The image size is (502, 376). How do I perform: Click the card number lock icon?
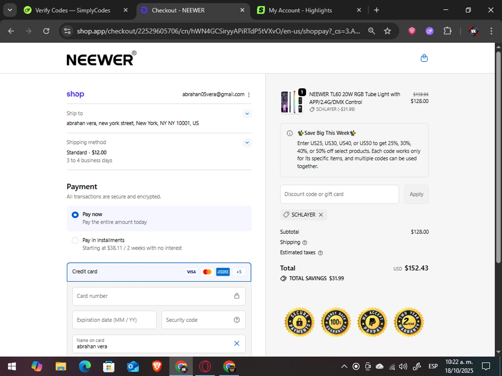coord(237,296)
